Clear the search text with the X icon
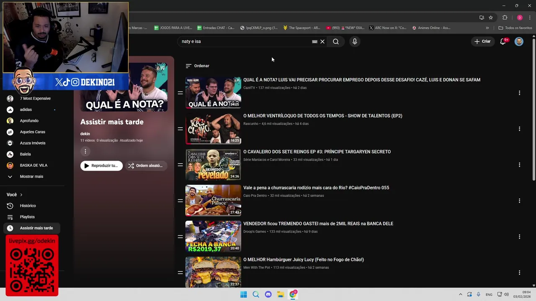This screenshot has height=301, width=536. 322,41
